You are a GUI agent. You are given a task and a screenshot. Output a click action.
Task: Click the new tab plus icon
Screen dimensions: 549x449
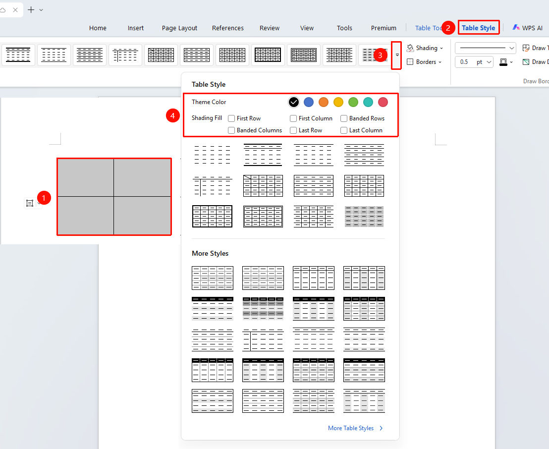[x=31, y=10]
